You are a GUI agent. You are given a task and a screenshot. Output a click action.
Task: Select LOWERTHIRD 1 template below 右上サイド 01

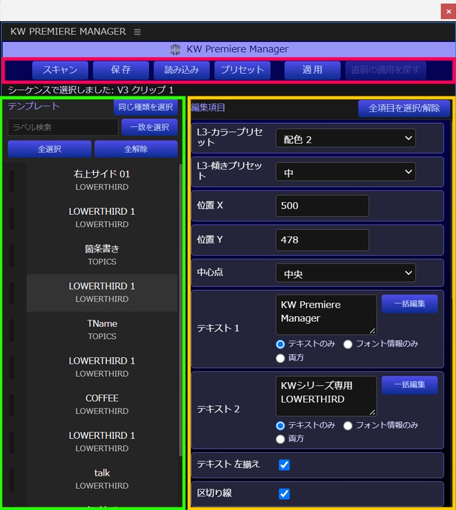point(102,218)
